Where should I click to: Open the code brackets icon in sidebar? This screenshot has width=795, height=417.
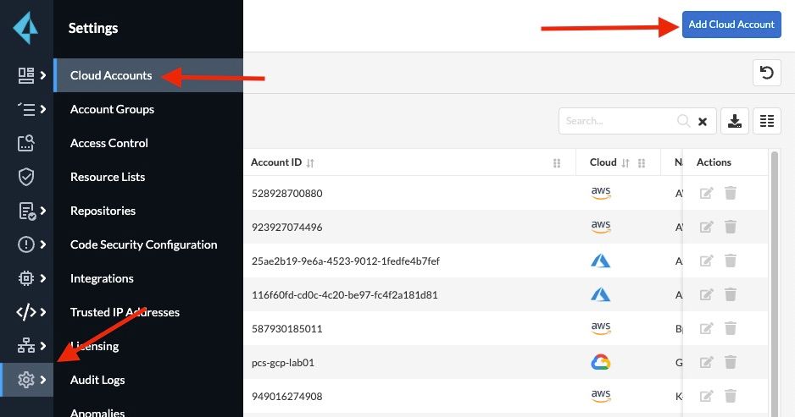pyautogui.click(x=26, y=312)
